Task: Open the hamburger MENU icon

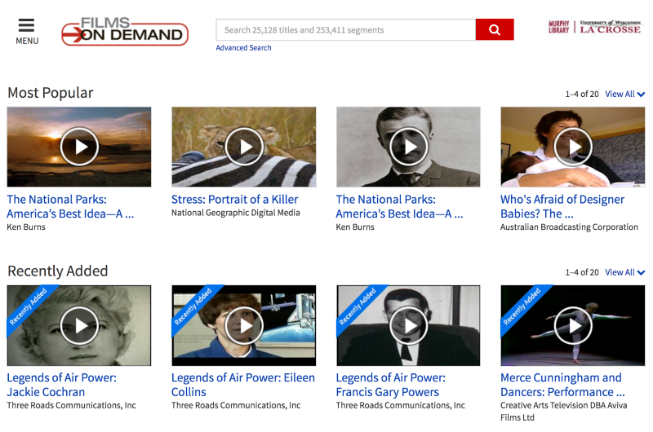Action: point(26,25)
